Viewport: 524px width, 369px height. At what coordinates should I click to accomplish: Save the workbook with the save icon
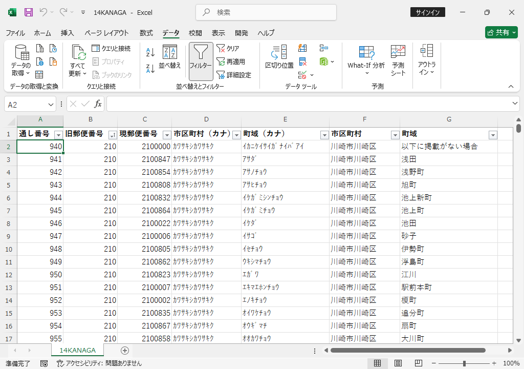29,12
